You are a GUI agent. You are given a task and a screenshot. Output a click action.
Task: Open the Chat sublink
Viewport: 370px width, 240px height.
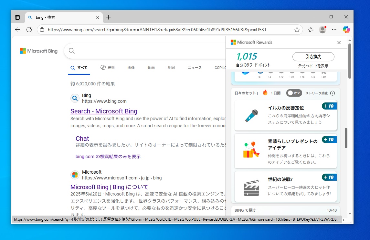pyautogui.click(x=82, y=138)
